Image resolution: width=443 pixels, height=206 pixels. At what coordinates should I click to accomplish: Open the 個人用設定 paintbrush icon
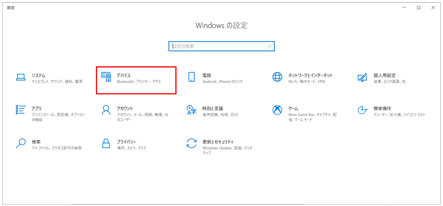[362, 77]
